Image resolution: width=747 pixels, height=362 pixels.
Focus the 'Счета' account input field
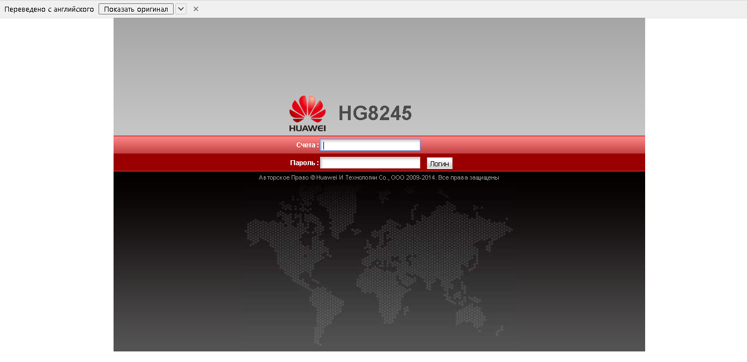click(370, 145)
